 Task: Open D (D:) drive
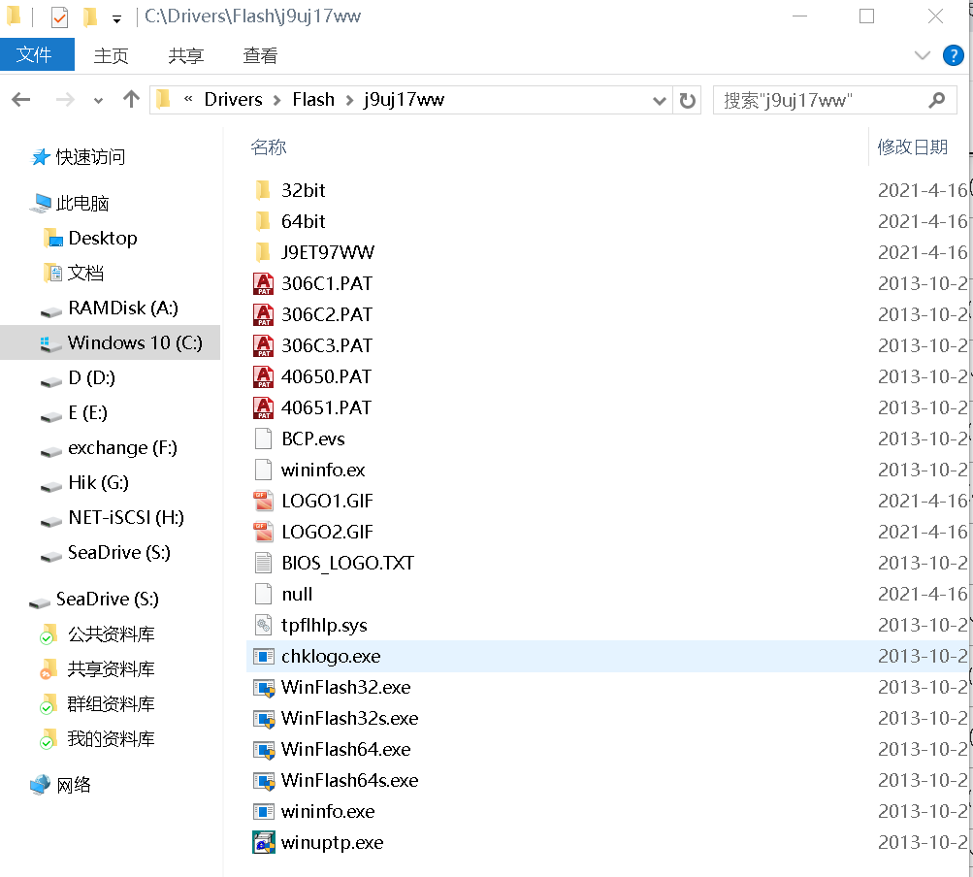pos(79,378)
